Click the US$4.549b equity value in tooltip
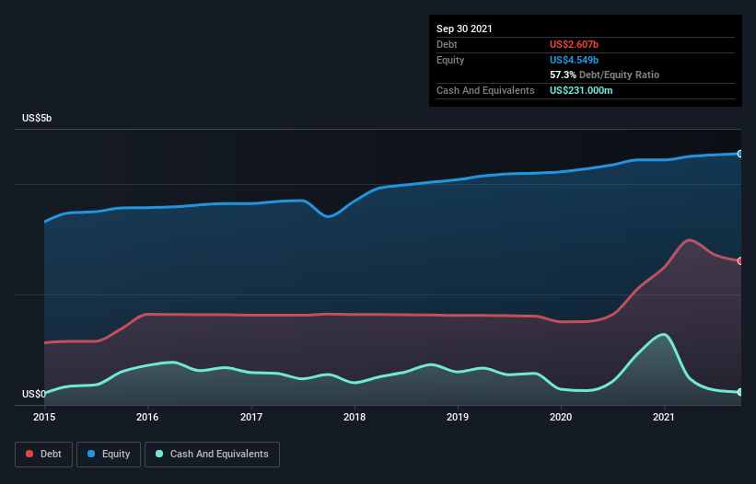 (x=574, y=60)
